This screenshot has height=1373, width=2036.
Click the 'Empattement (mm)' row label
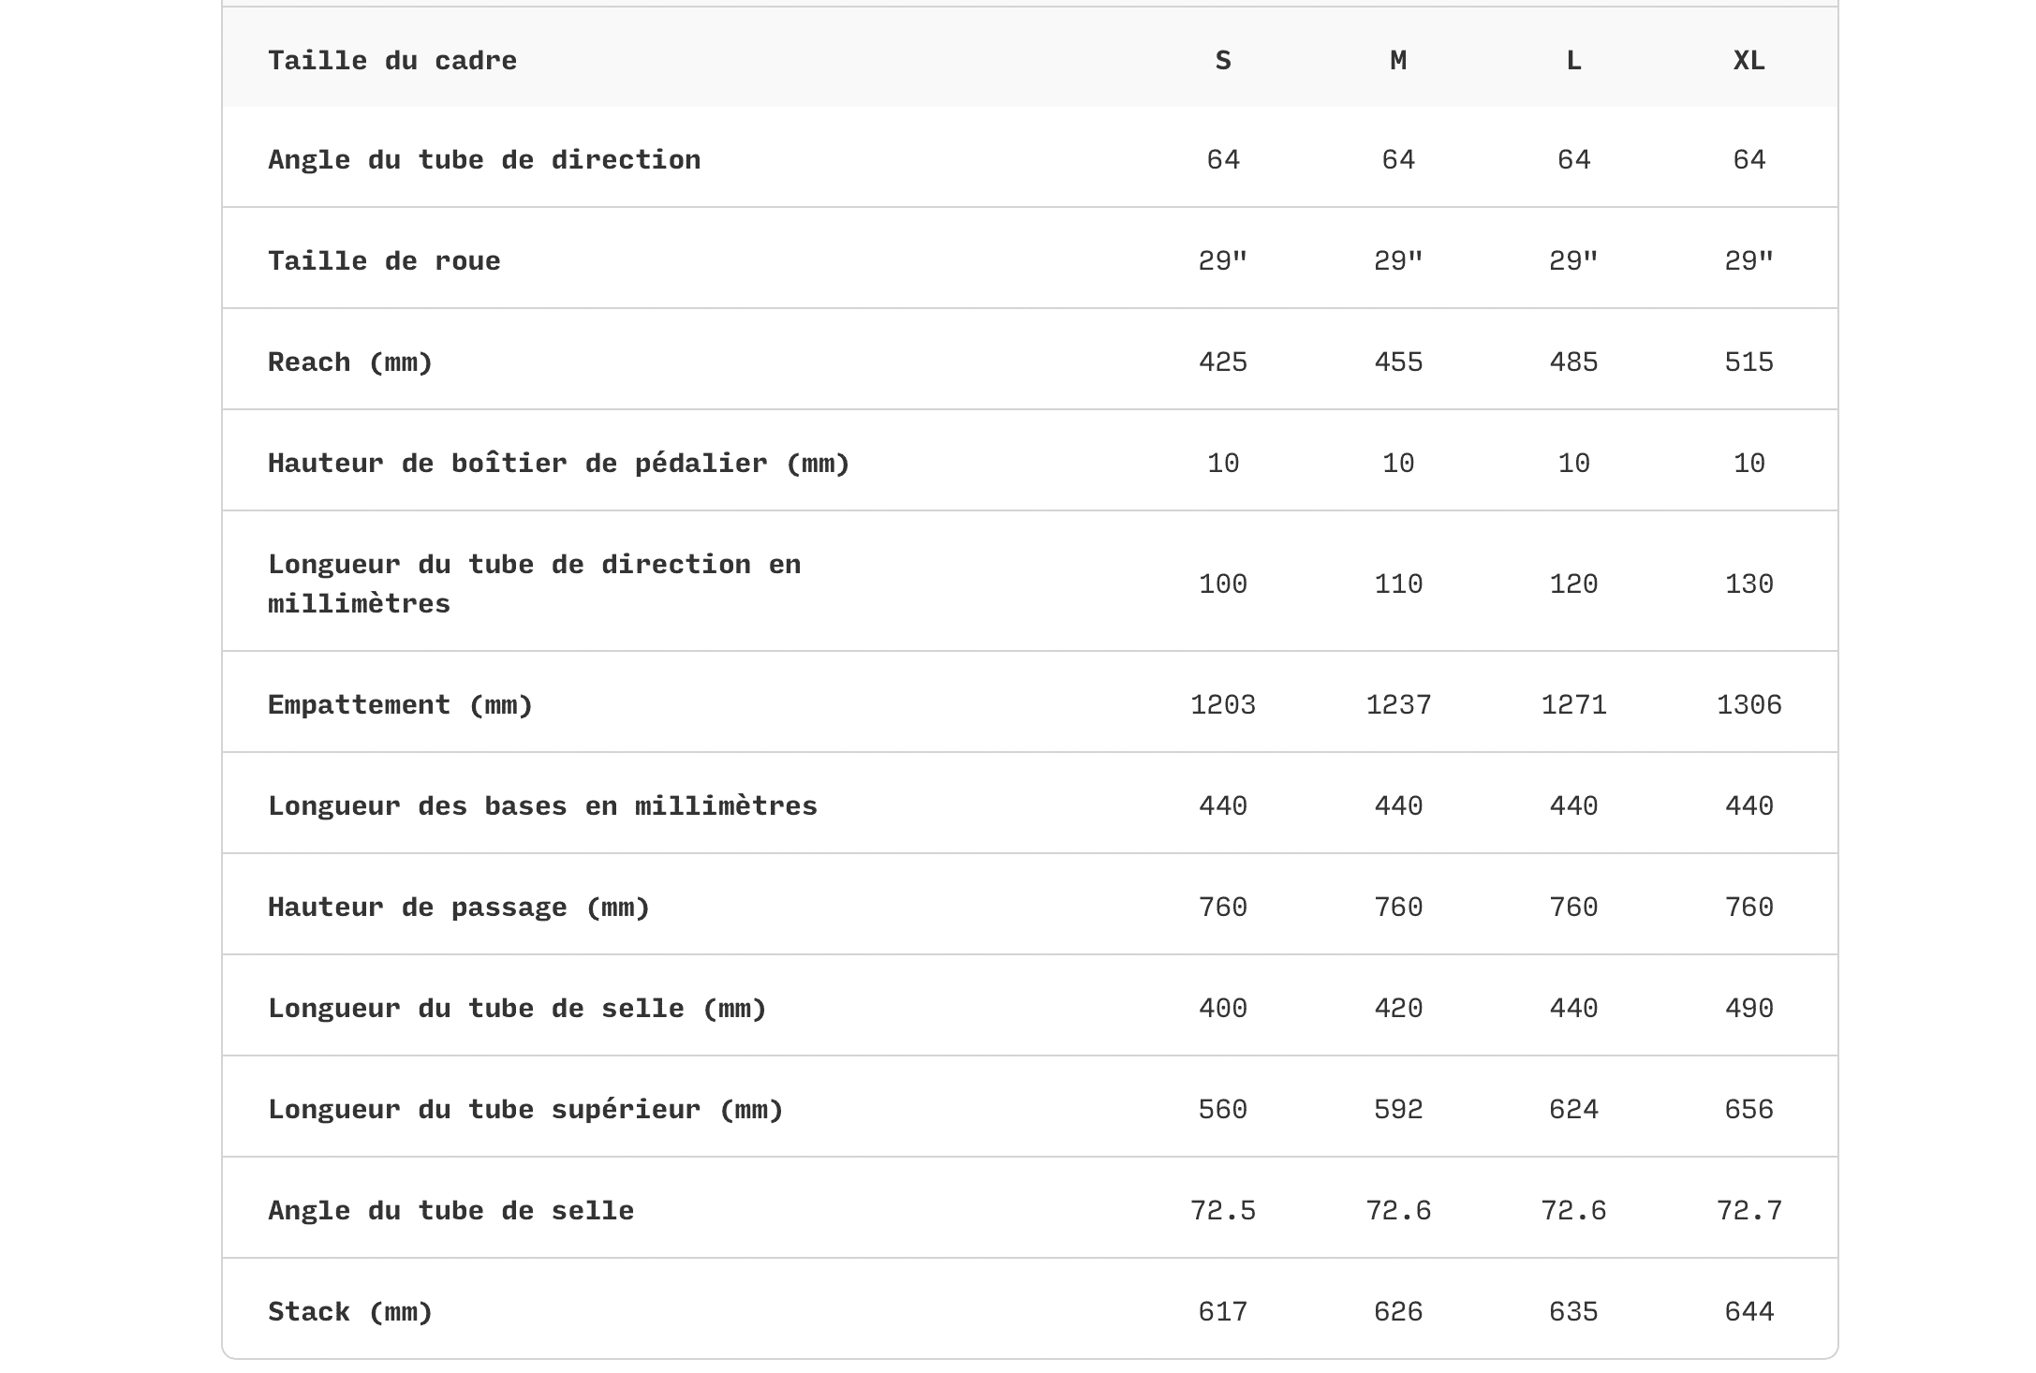pyautogui.click(x=400, y=705)
